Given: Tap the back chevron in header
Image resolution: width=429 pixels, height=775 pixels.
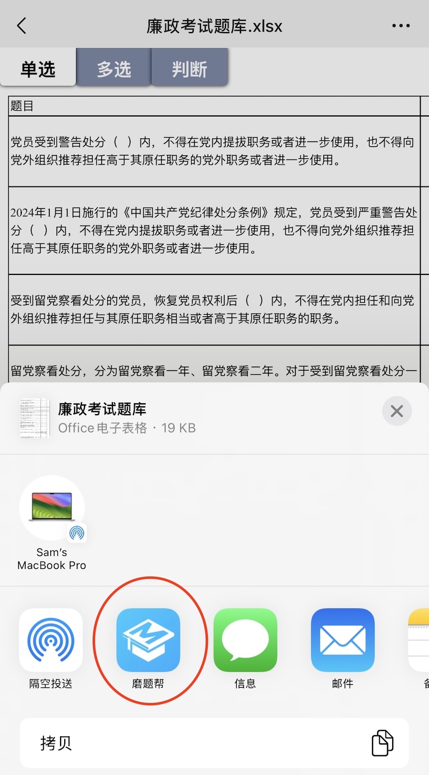Looking at the screenshot, I should (22, 25).
